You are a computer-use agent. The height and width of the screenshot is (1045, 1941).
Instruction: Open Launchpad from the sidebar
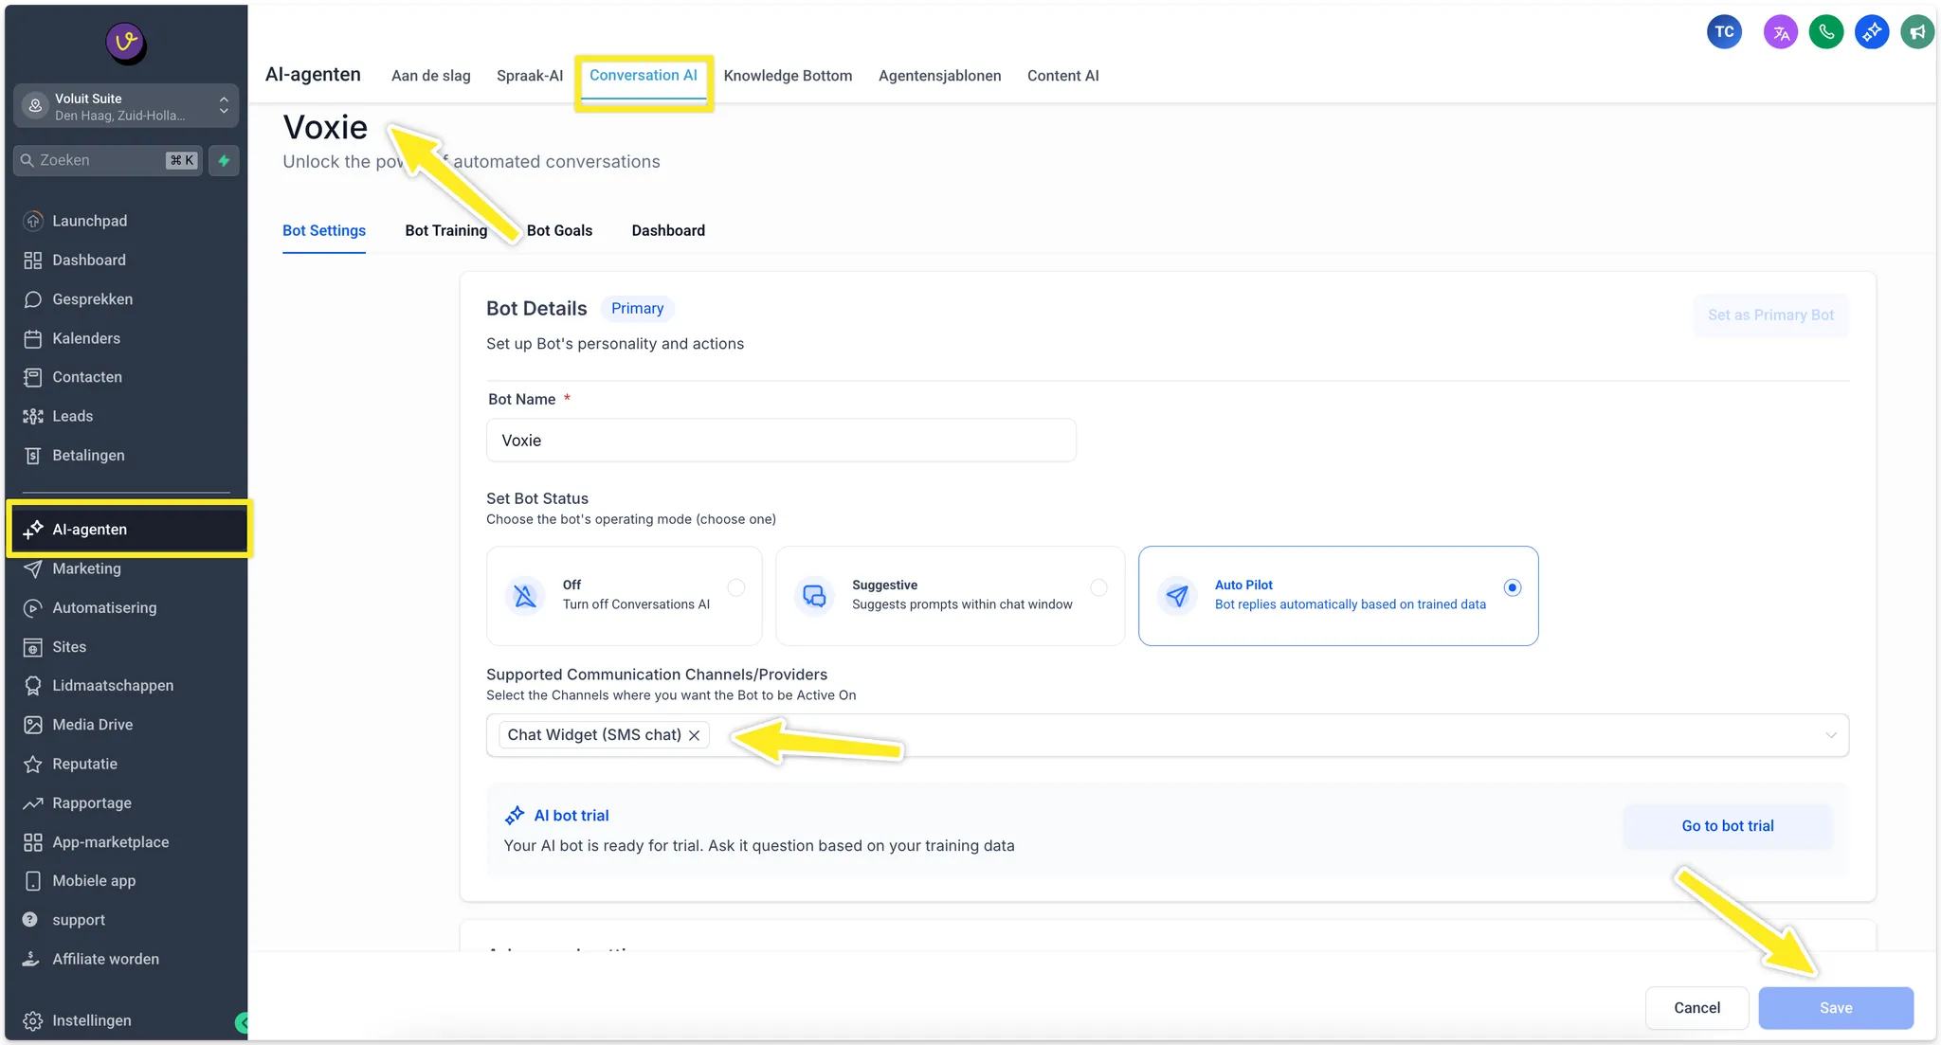tap(89, 221)
